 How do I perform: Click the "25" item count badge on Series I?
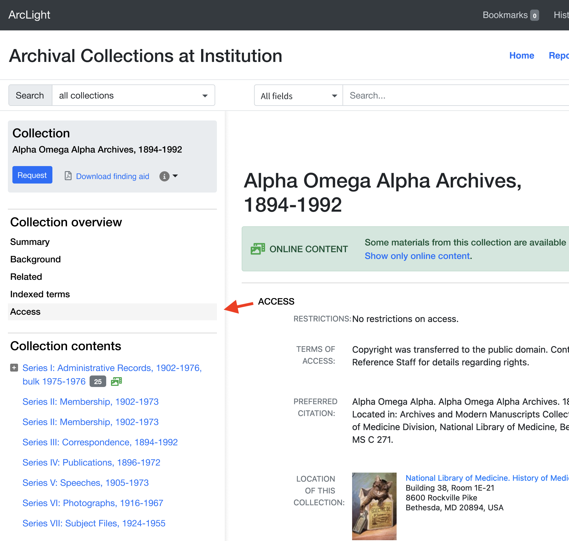tap(97, 381)
